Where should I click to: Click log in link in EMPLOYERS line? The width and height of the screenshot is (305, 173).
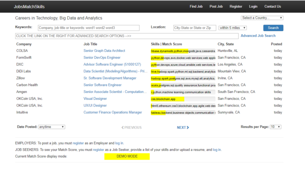pos(119,143)
